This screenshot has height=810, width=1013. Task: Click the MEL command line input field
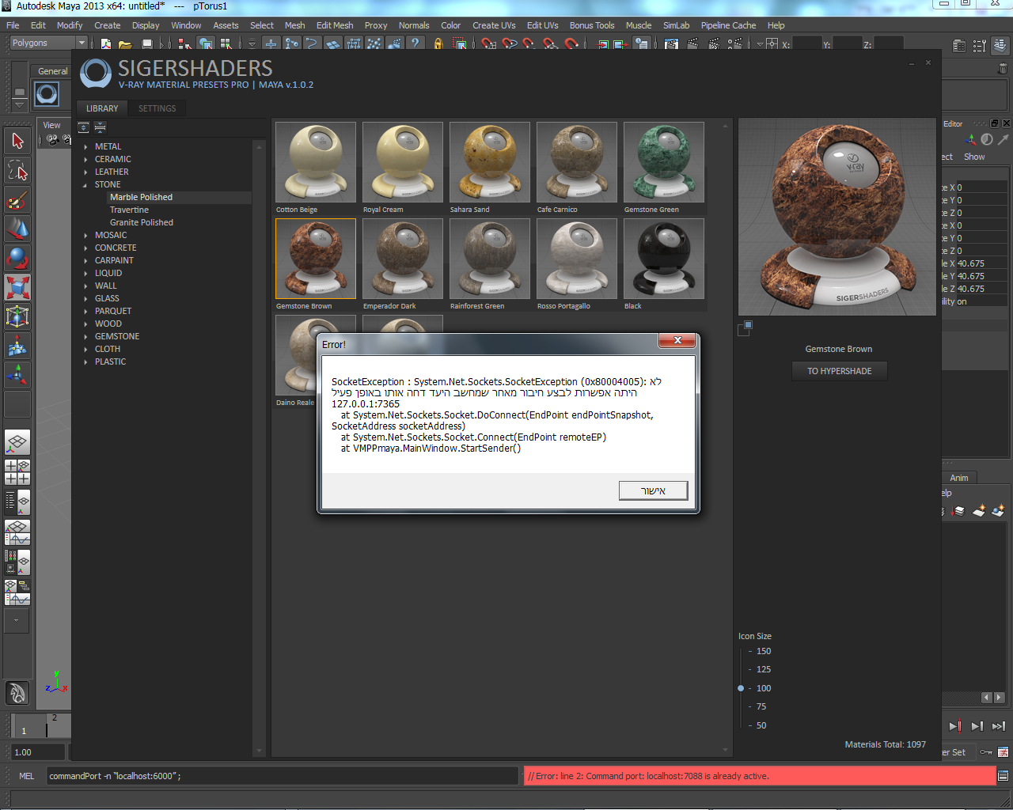click(282, 776)
